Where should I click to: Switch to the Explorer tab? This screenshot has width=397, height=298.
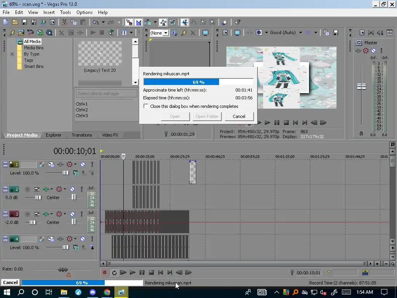(x=54, y=135)
